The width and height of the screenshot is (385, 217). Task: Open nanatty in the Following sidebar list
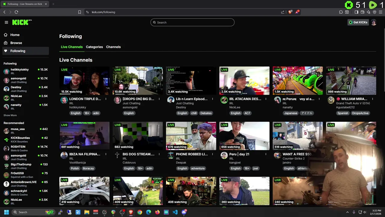point(26,106)
